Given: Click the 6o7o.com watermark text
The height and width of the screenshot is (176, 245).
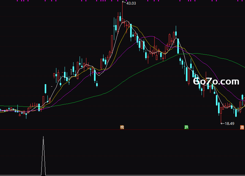Looking at the screenshot, I should tap(216, 81).
